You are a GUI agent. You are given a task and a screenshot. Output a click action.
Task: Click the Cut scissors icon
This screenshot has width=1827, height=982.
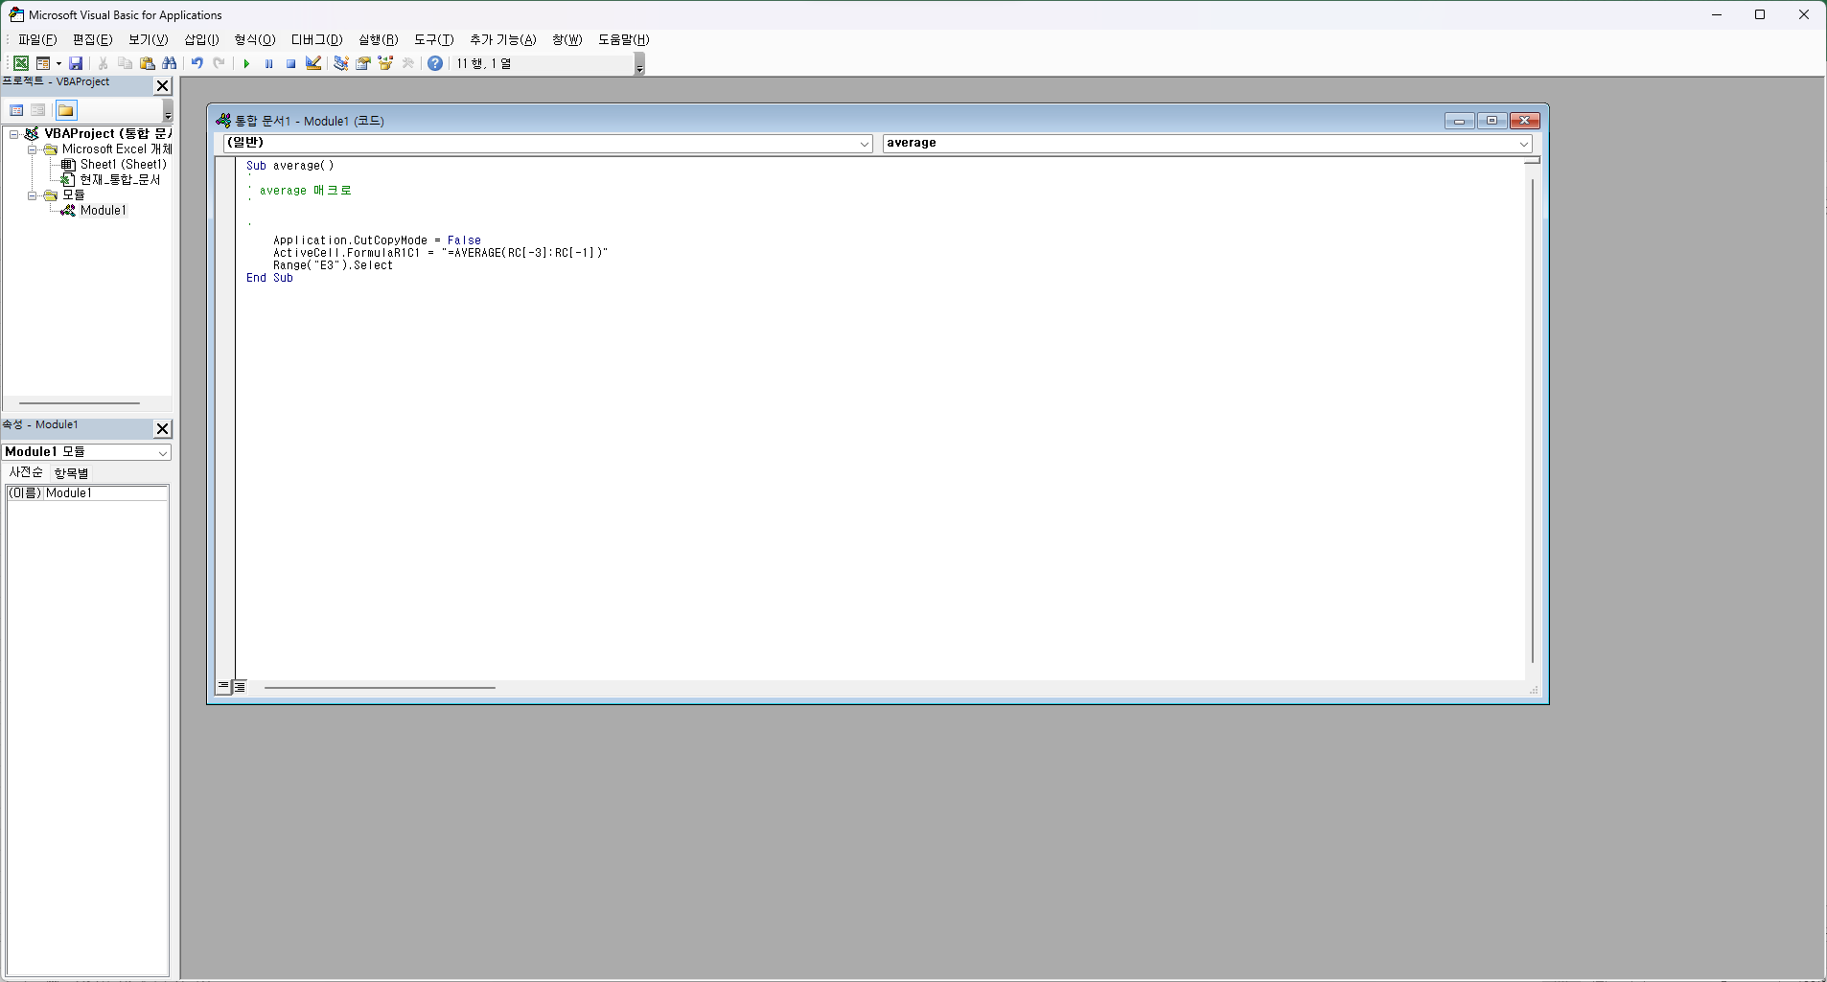coord(104,63)
